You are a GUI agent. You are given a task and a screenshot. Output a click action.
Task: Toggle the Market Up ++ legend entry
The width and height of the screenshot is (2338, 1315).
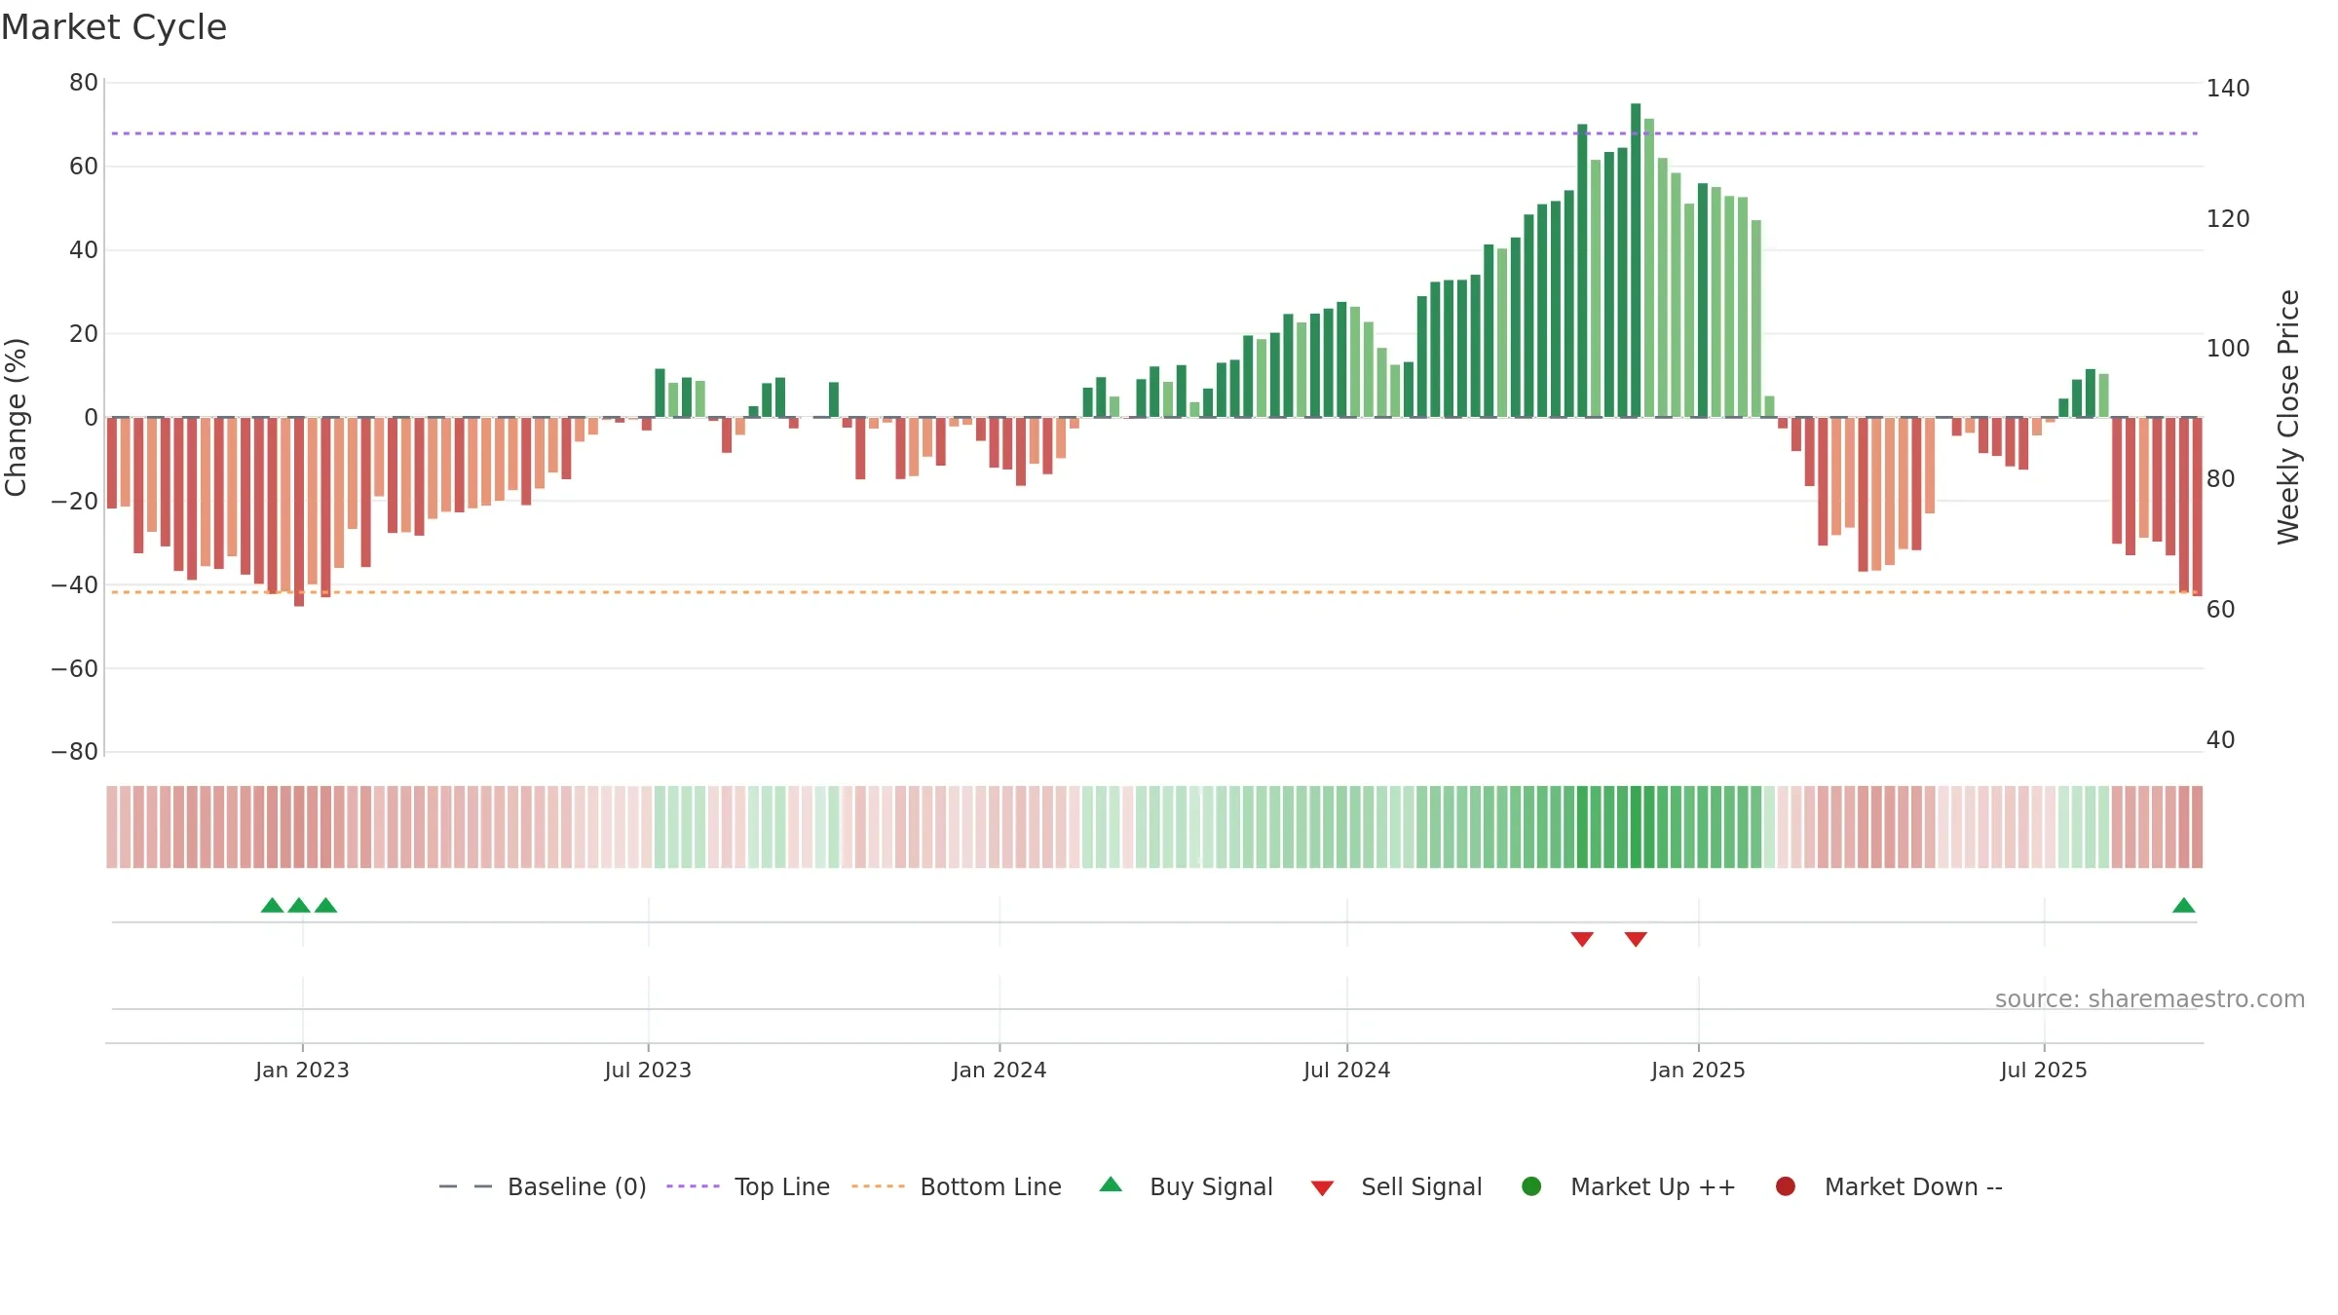pos(1629,1186)
